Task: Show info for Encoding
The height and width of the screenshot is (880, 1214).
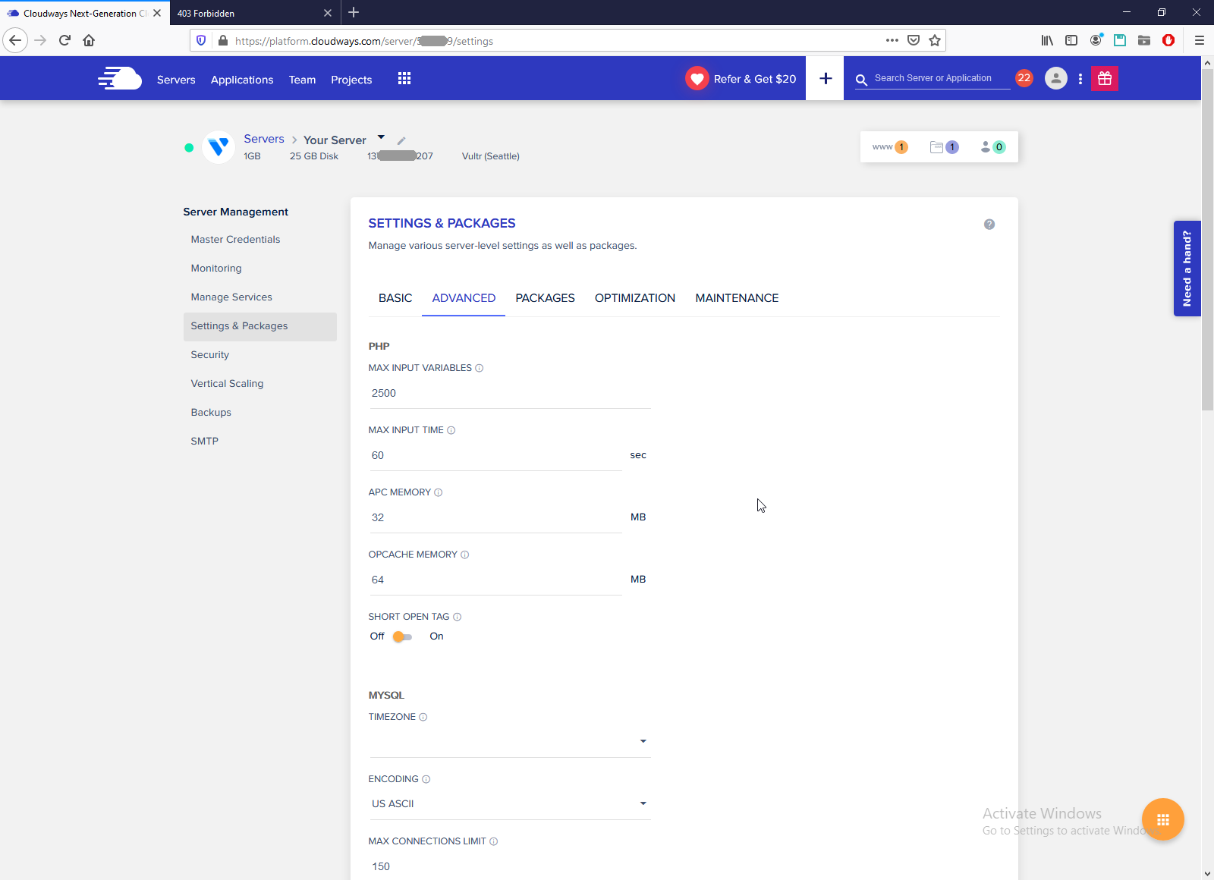Action: 426,780
